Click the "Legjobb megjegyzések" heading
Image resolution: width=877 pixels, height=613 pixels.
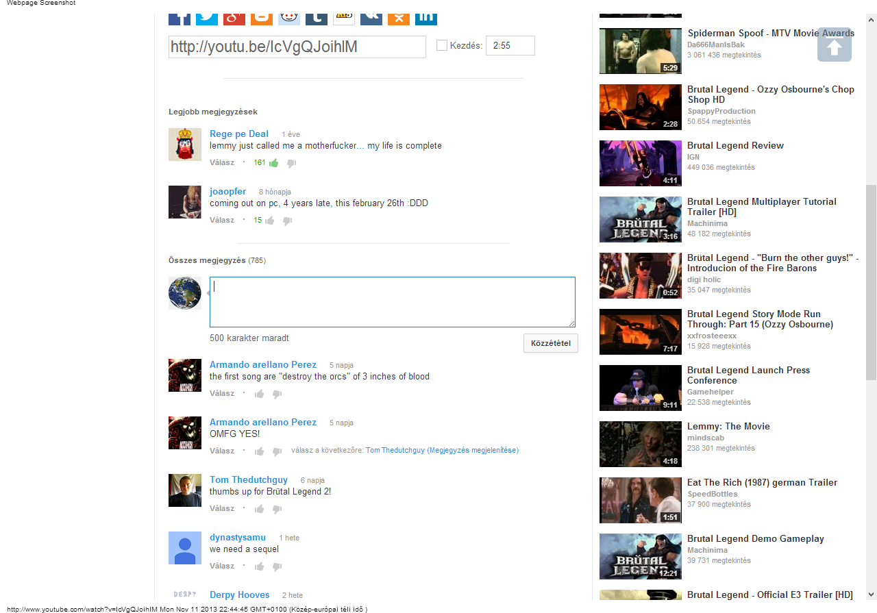tap(213, 112)
